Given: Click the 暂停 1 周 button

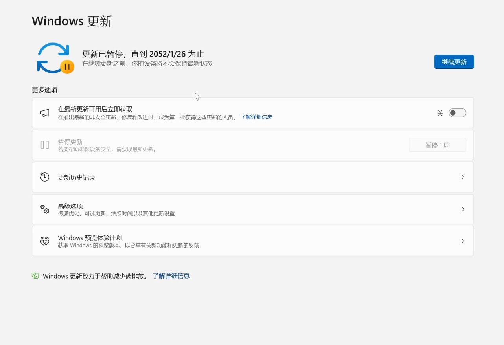Looking at the screenshot, I should point(438,145).
